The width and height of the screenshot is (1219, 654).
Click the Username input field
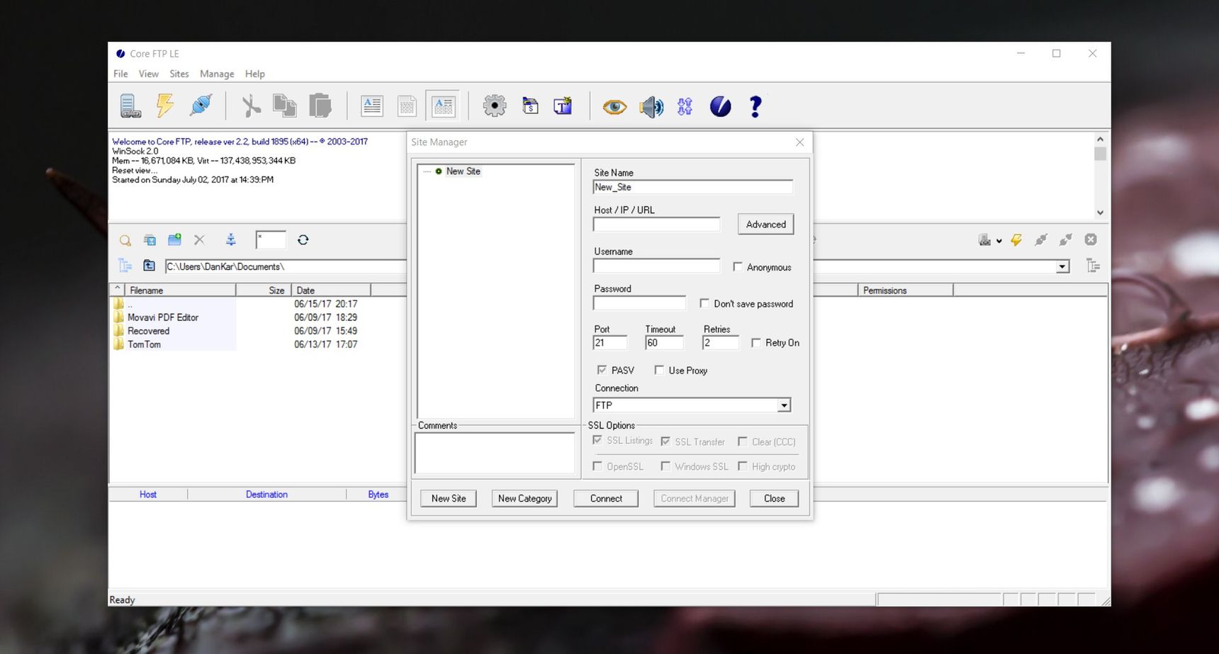pos(656,266)
